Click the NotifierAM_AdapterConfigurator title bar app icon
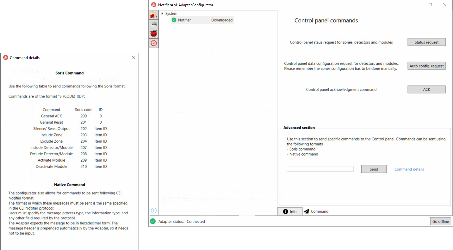 point(153,5)
